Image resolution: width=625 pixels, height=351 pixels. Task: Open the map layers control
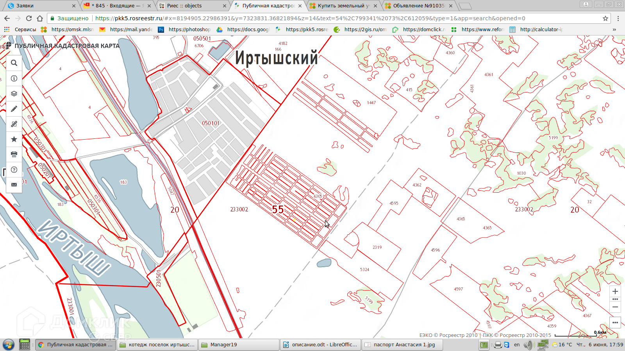point(14,94)
